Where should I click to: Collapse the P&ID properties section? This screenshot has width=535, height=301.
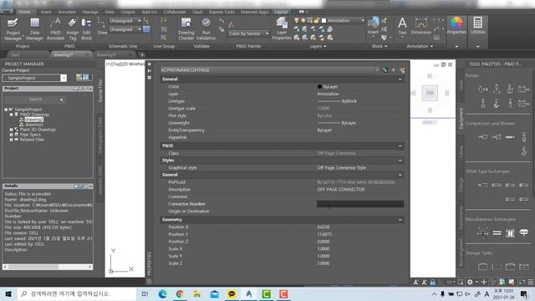point(400,145)
